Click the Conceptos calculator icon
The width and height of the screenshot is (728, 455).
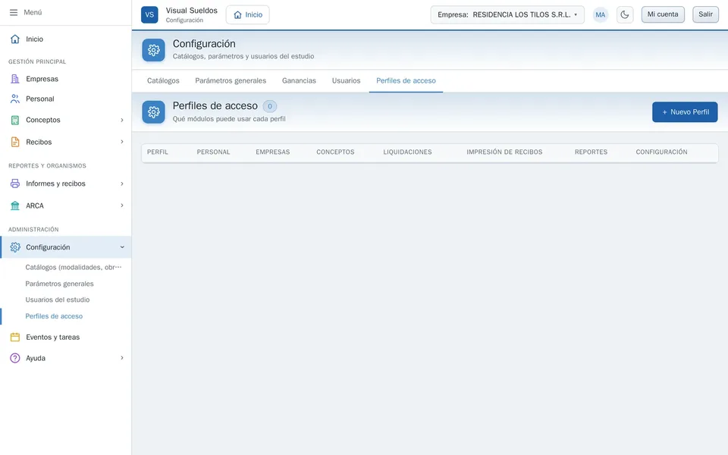coord(15,120)
